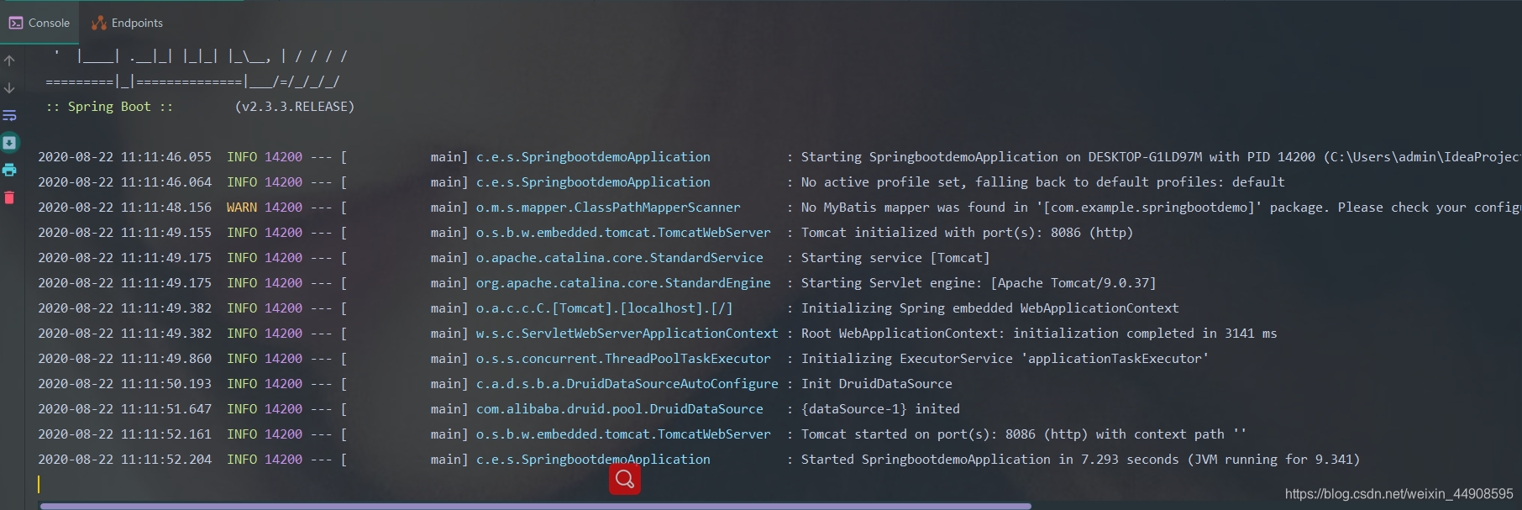Click 'Tomcat initialized with port(s): 8086' message
This screenshot has width=1522, height=510.
(x=967, y=233)
